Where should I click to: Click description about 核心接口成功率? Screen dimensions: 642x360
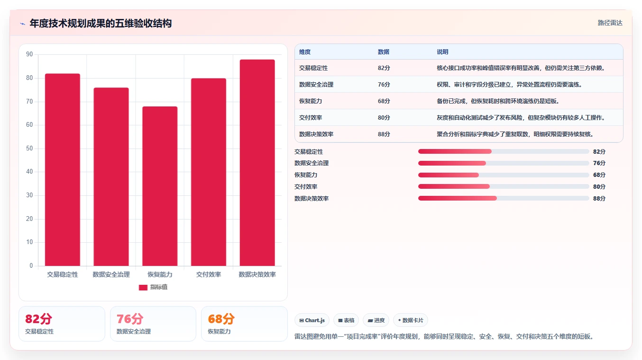[x=521, y=68]
